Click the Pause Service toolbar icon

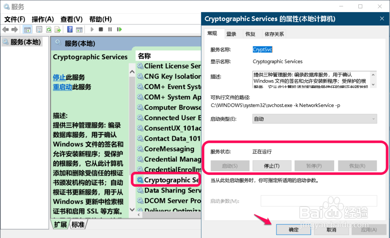[x=110, y=30]
